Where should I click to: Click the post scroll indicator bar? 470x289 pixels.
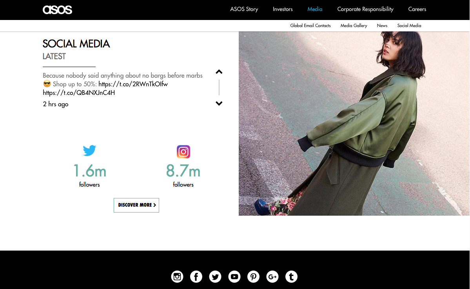tap(219, 87)
